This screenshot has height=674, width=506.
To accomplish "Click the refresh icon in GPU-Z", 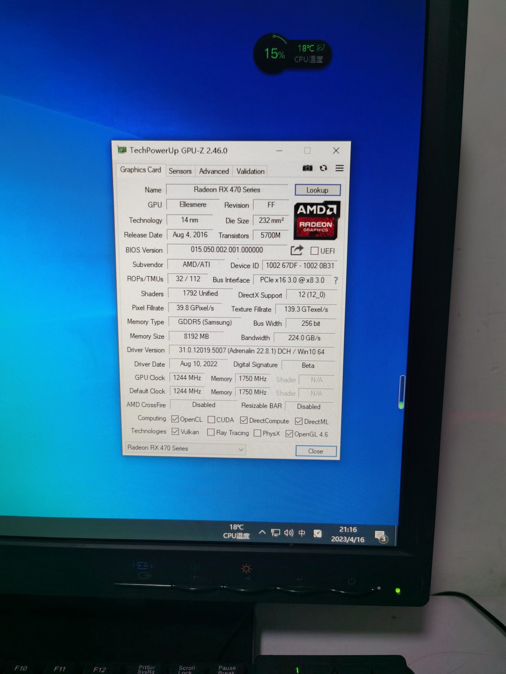I will point(324,168).
